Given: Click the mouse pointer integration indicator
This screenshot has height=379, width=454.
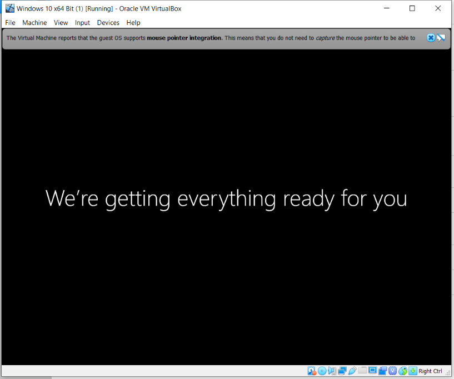Looking at the screenshot, I should 403,371.
